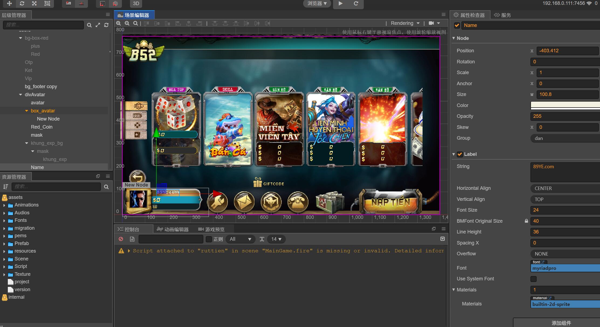Select the myriadpro font asset
This screenshot has width=600, height=327.
tap(565, 268)
